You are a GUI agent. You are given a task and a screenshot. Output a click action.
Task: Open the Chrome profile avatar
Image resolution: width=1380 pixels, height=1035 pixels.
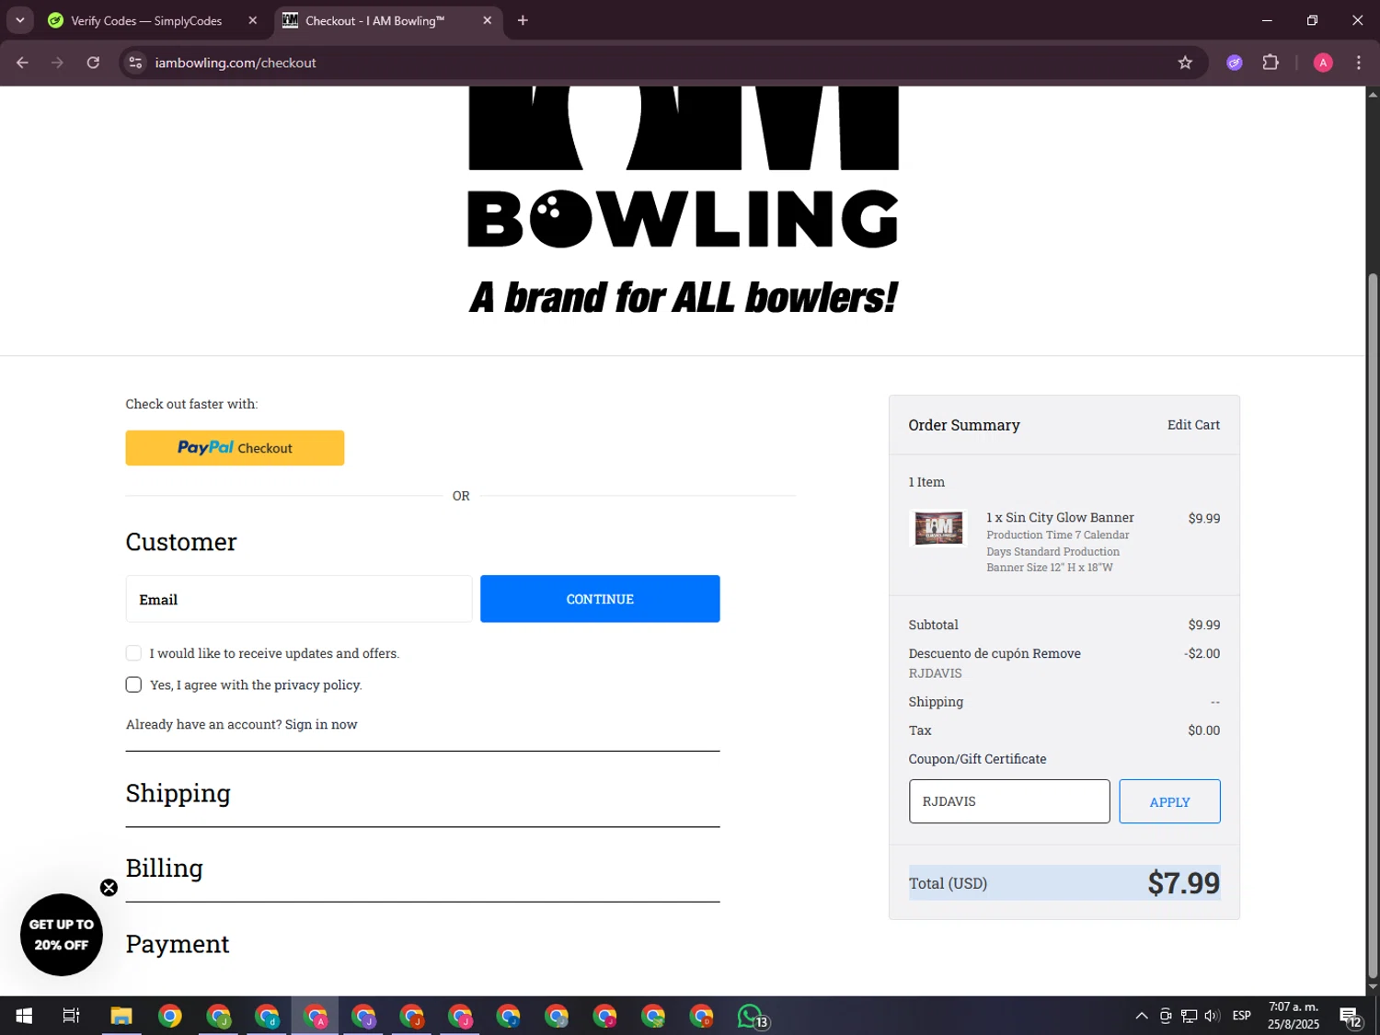click(x=1323, y=63)
